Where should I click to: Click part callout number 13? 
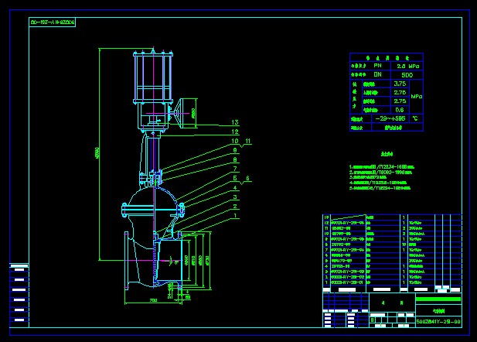pyautogui.click(x=234, y=122)
